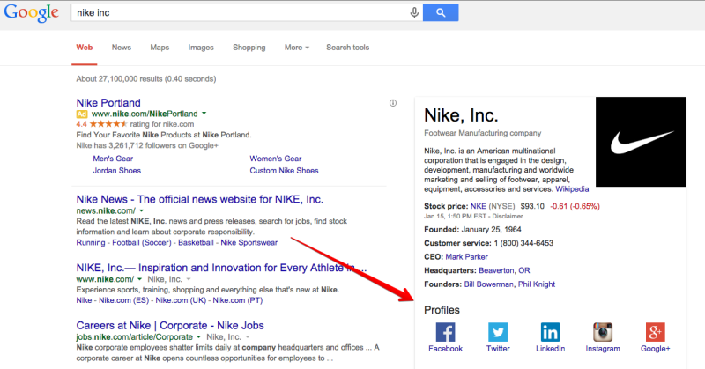
Task: Open the Wikipedia link in knowledge panel
Action: (x=572, y=189)
